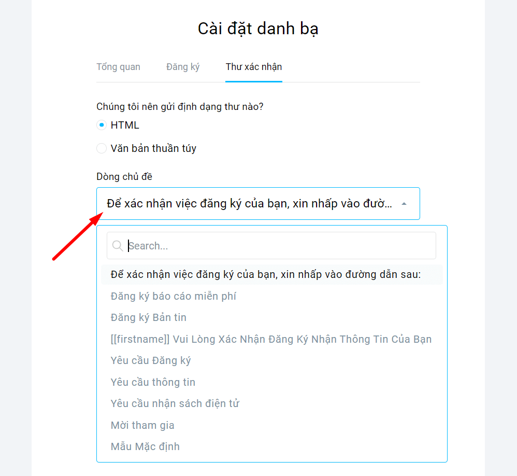The image size is (517, 476).
Task: Select the HTML radio button
Action: [102, 125]
